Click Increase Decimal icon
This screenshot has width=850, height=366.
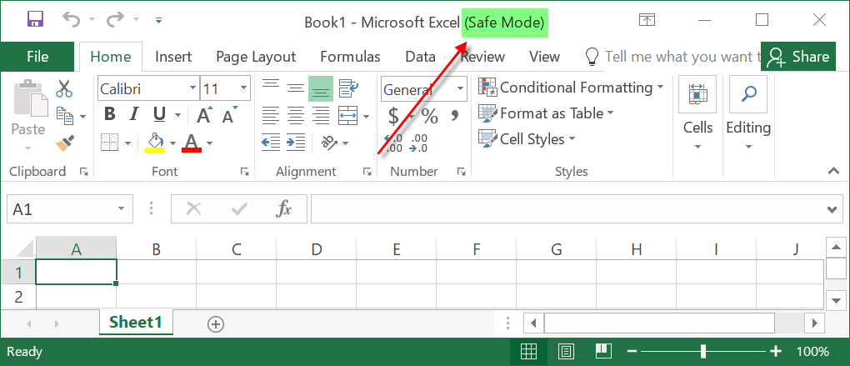point(393,143)
